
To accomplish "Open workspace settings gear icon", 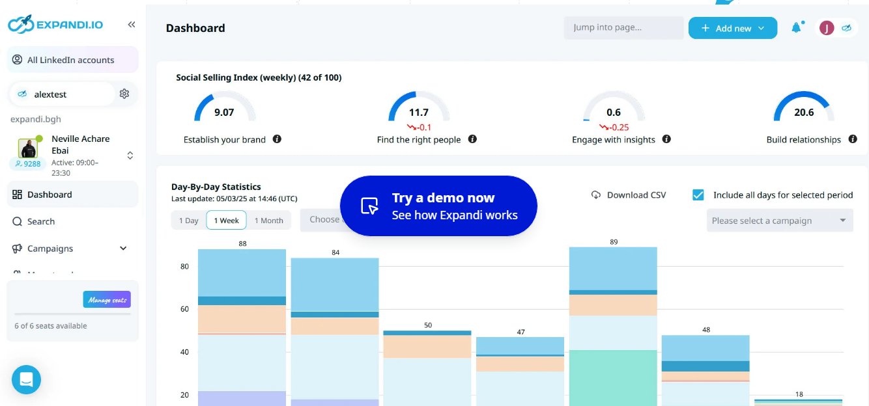I will click(x=124, y=94).
